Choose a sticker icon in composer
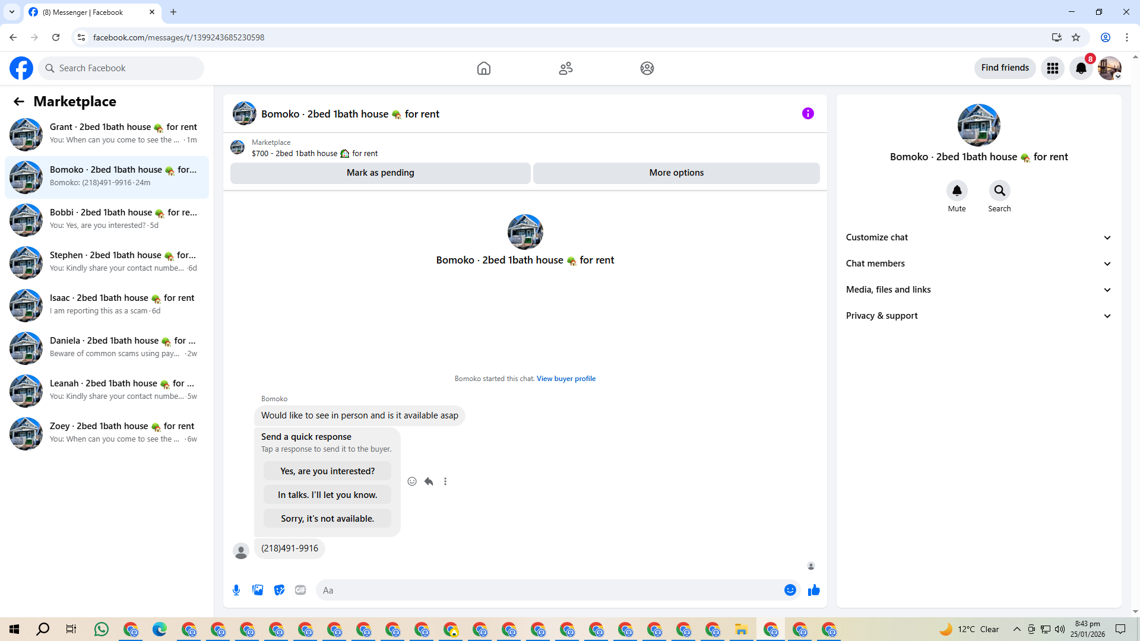This screenshot has height=641, width=1140. tap(279, 590)
